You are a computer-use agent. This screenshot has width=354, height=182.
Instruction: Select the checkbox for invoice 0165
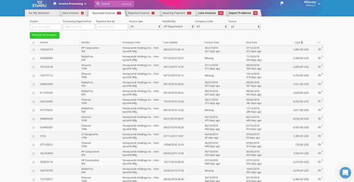click(x=34, y=136)
